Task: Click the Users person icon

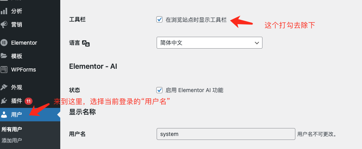Action: [4, 115]
